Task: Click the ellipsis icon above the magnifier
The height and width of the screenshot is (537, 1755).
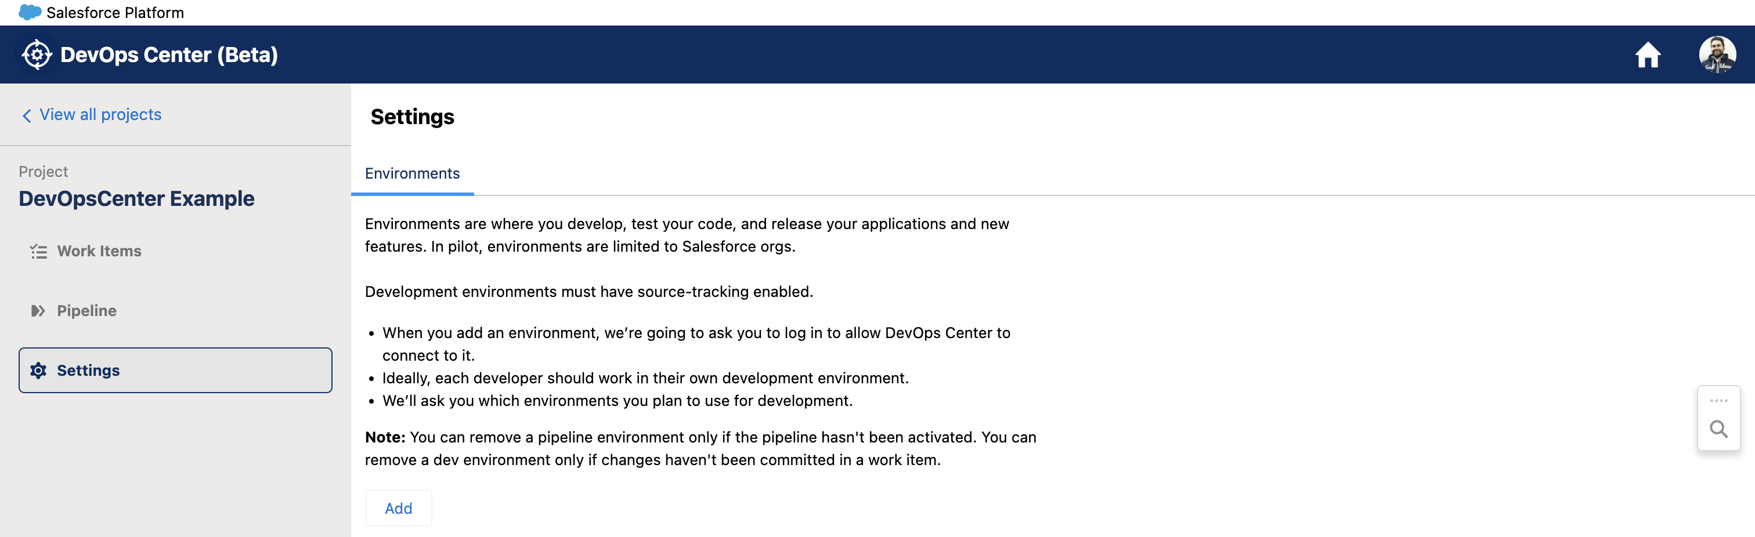Action: click(1718, 400)
